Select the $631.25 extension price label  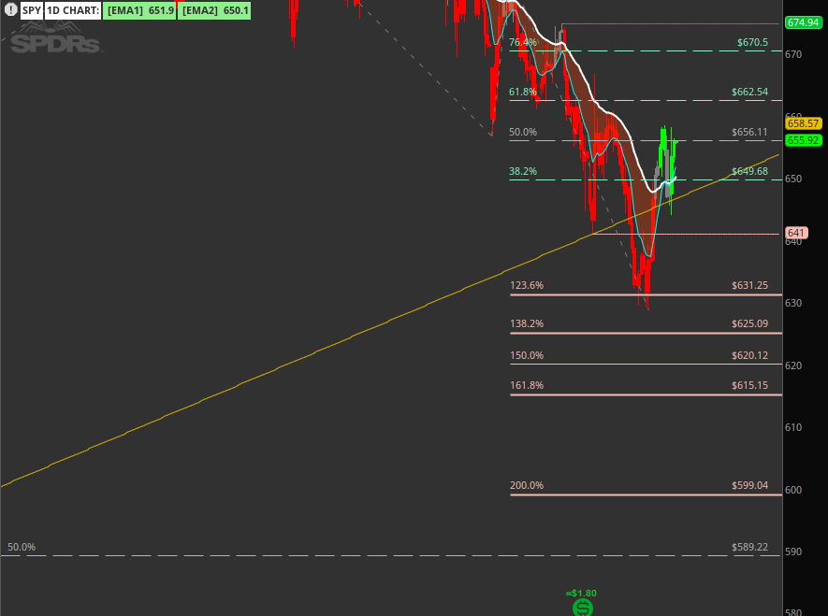749,285
